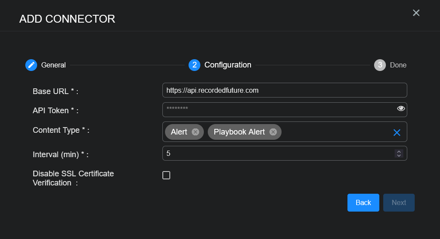Remove the Alert content type chip
The image size is (440, 239).
point(195,132)
